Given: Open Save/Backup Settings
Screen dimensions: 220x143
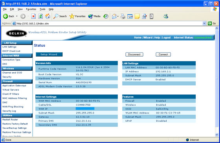Looking at the screenshot, I should click(15, 128).
